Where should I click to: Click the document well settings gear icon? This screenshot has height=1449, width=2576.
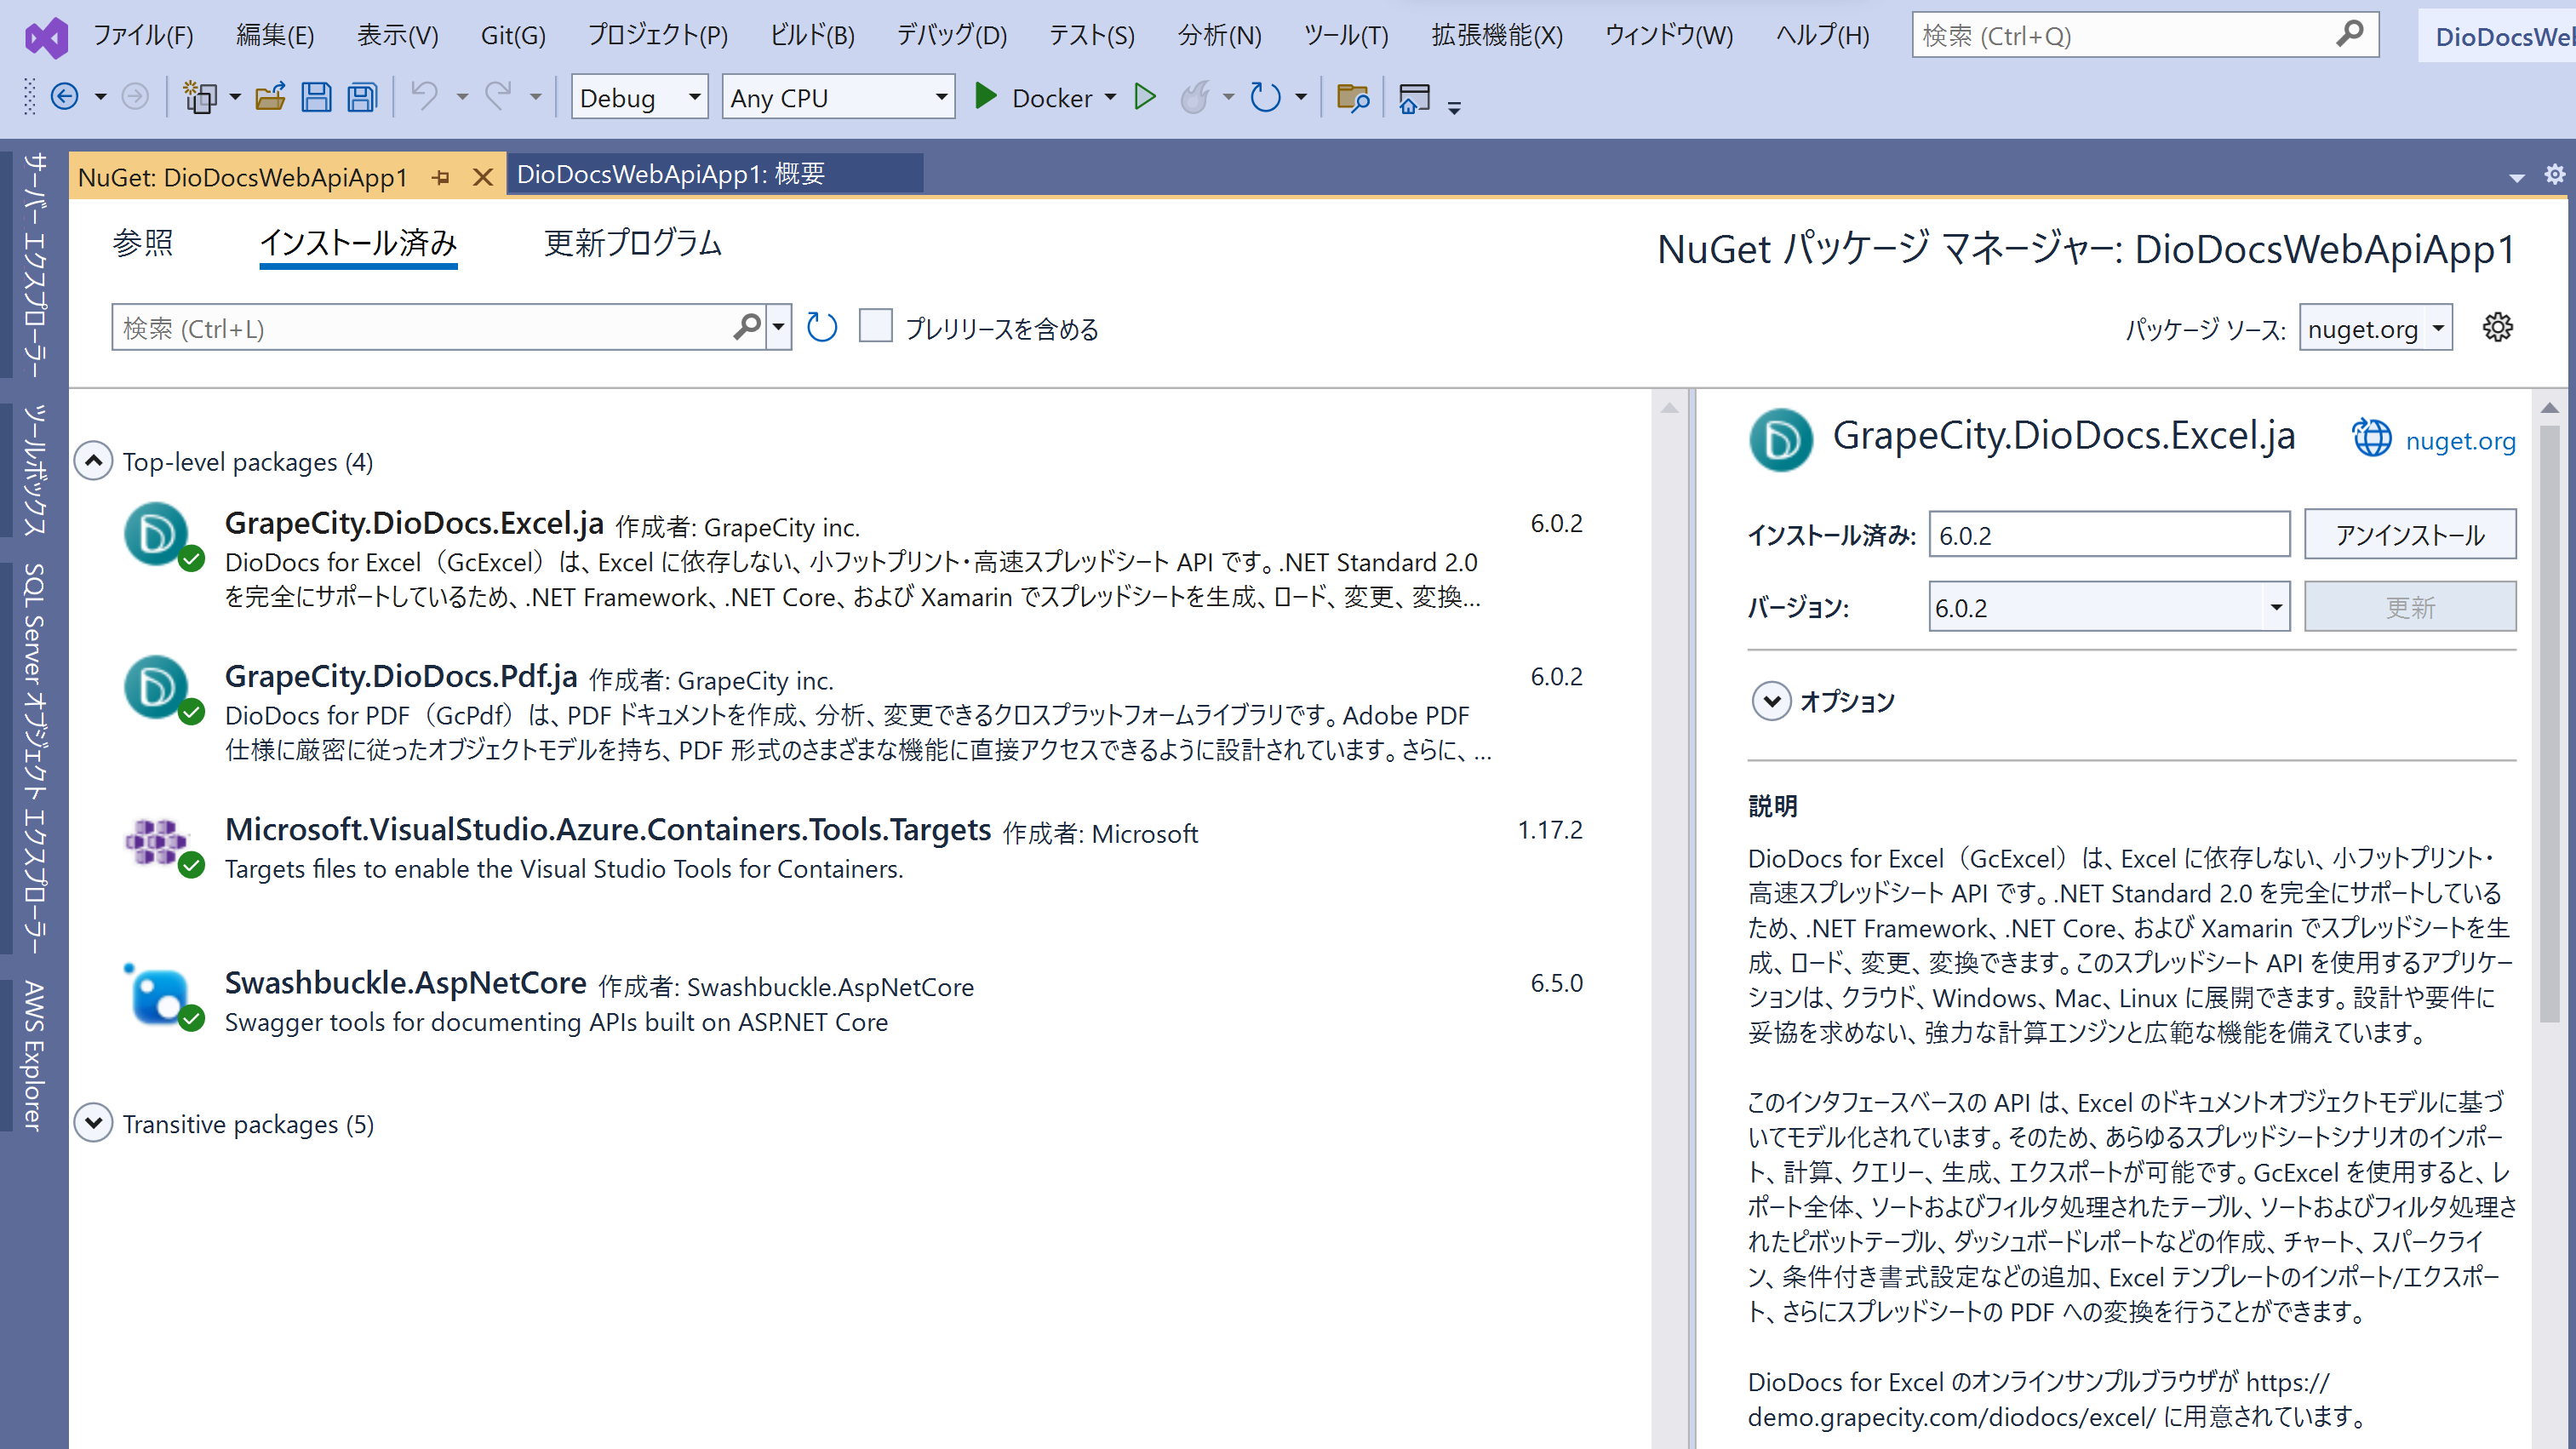(2555, 175)
